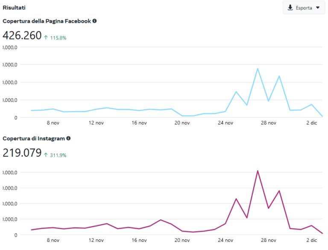
Task: Click the 20 nov label on Instagram chart
Action: click(x=182, y=240)
